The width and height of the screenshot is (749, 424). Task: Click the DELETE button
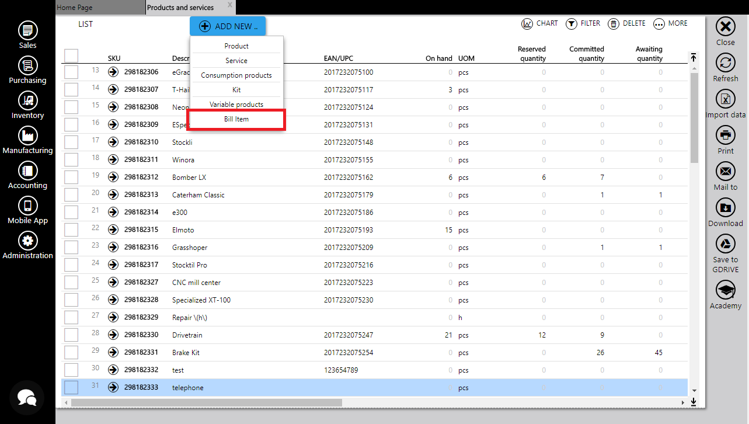coord(626,24)
